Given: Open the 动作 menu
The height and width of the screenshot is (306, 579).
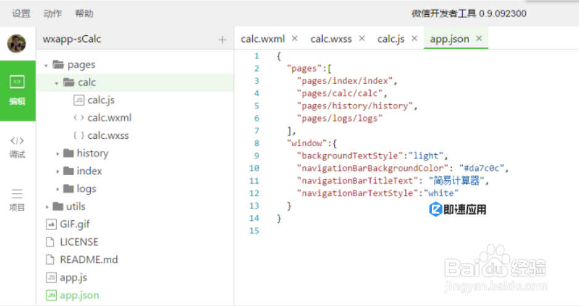Looking at the screenshot, I should pyautogui.click(x=53, y=13).
